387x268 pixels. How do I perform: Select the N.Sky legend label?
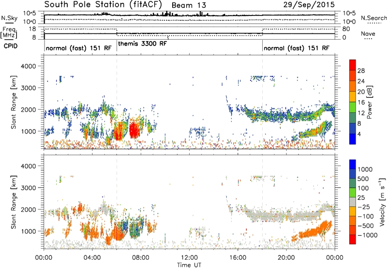pyautogui.click(x=9, y=18)
